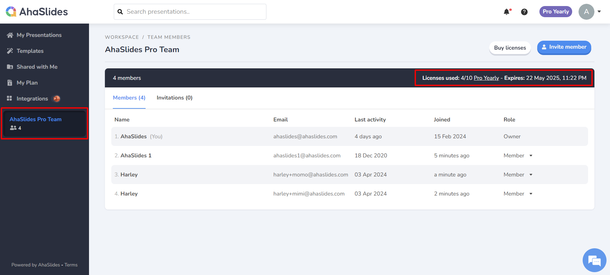This screenshot has width=610, height=275.
Task: Click the Templates magic wand icon
Action: [10, 51]
